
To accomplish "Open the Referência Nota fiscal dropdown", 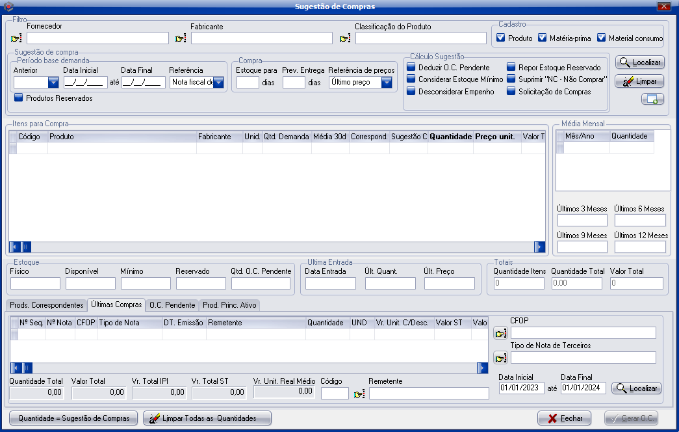I will coord(218,82).
